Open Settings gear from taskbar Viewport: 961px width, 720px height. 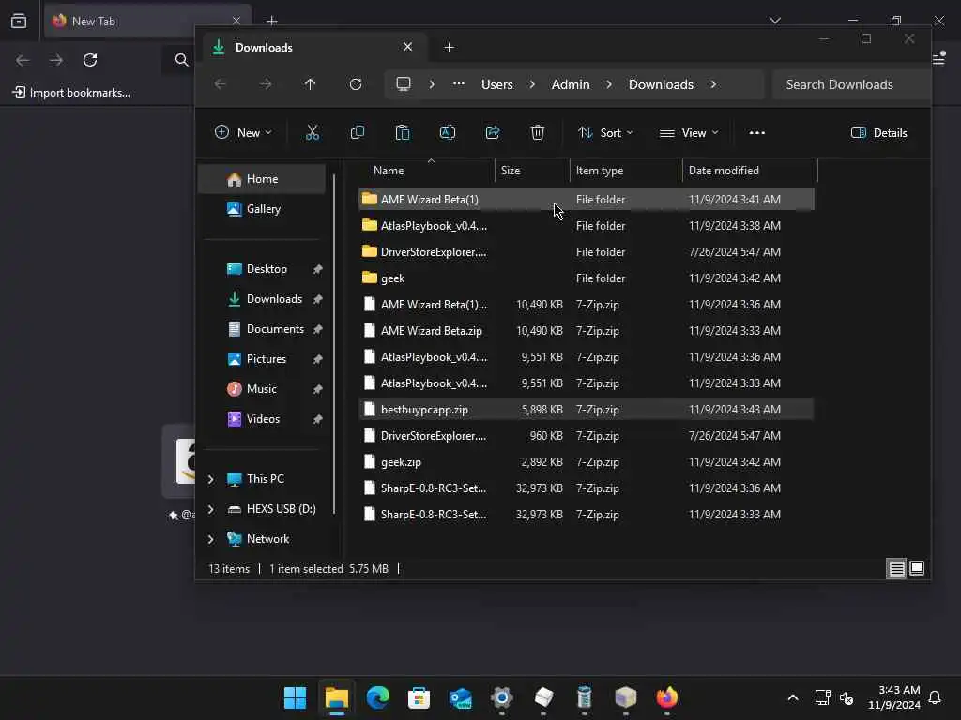(501, 697)
